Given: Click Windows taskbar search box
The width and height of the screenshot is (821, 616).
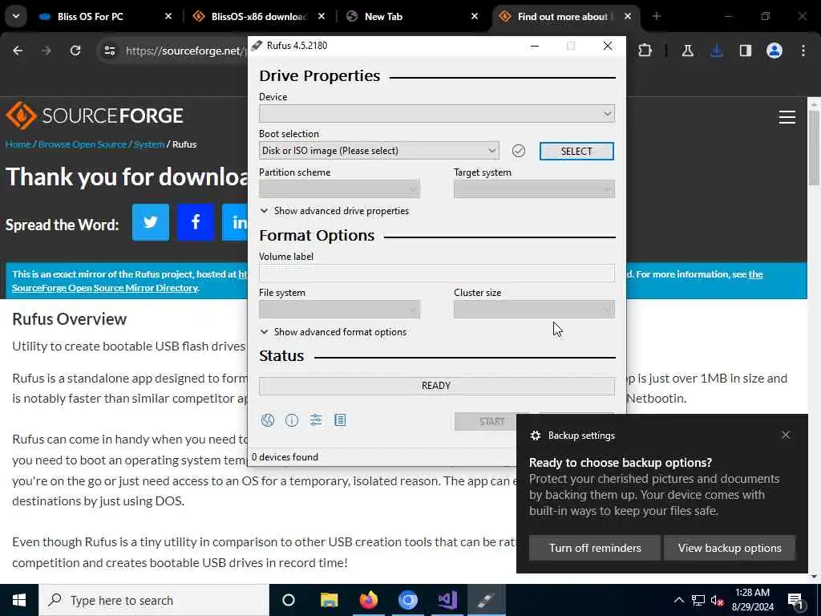Looking at the screenshot, I should [153, 600].
